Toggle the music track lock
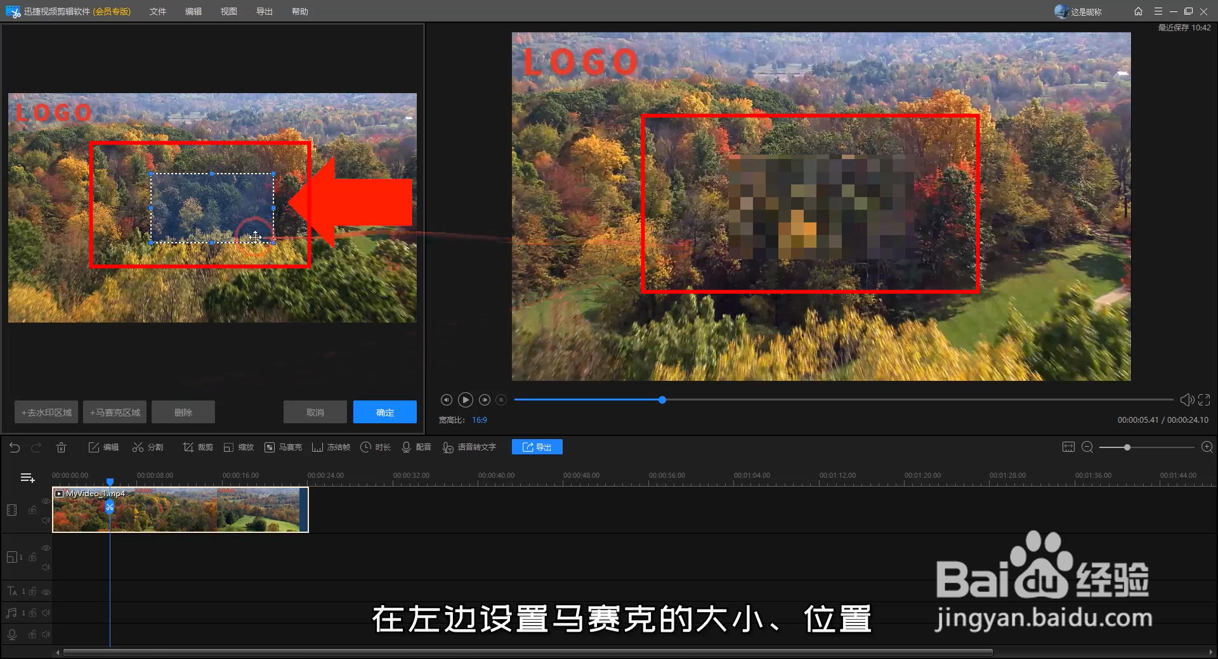 [x=32, y=613]
